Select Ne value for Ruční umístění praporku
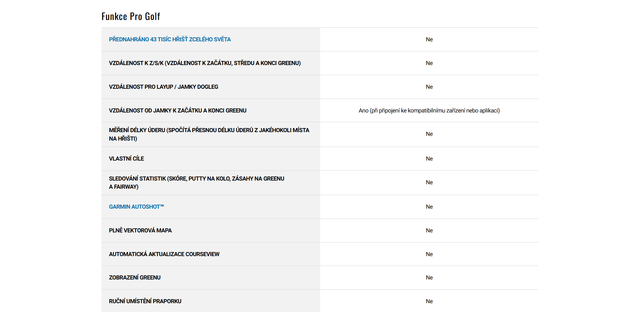The height and width of the screenshot is (312, 641). click(x=429, y=301)
